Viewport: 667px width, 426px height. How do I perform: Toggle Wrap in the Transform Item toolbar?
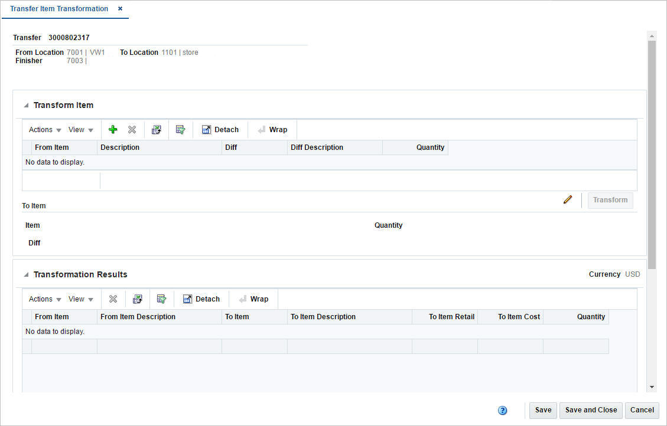[x=272, y=129]
